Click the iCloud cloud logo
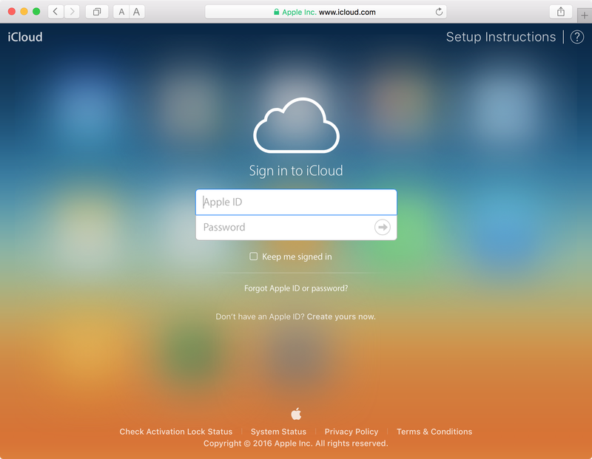The height and width of the screenshot is (459, 592). pyautogui.click(x=297, y=126)
